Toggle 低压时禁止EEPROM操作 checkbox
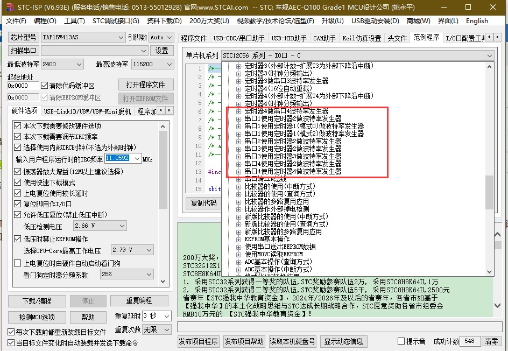This screenshot has width=508, height=351. tap(18, 239)
